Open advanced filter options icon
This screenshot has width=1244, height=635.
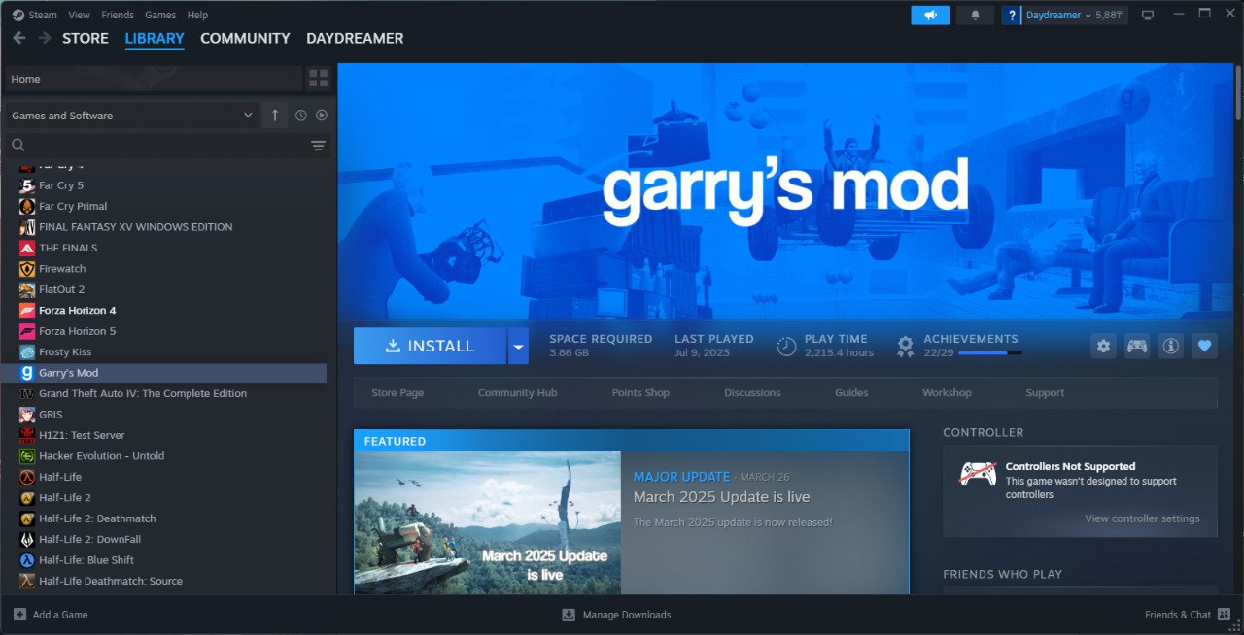click(x=318, y=146)
